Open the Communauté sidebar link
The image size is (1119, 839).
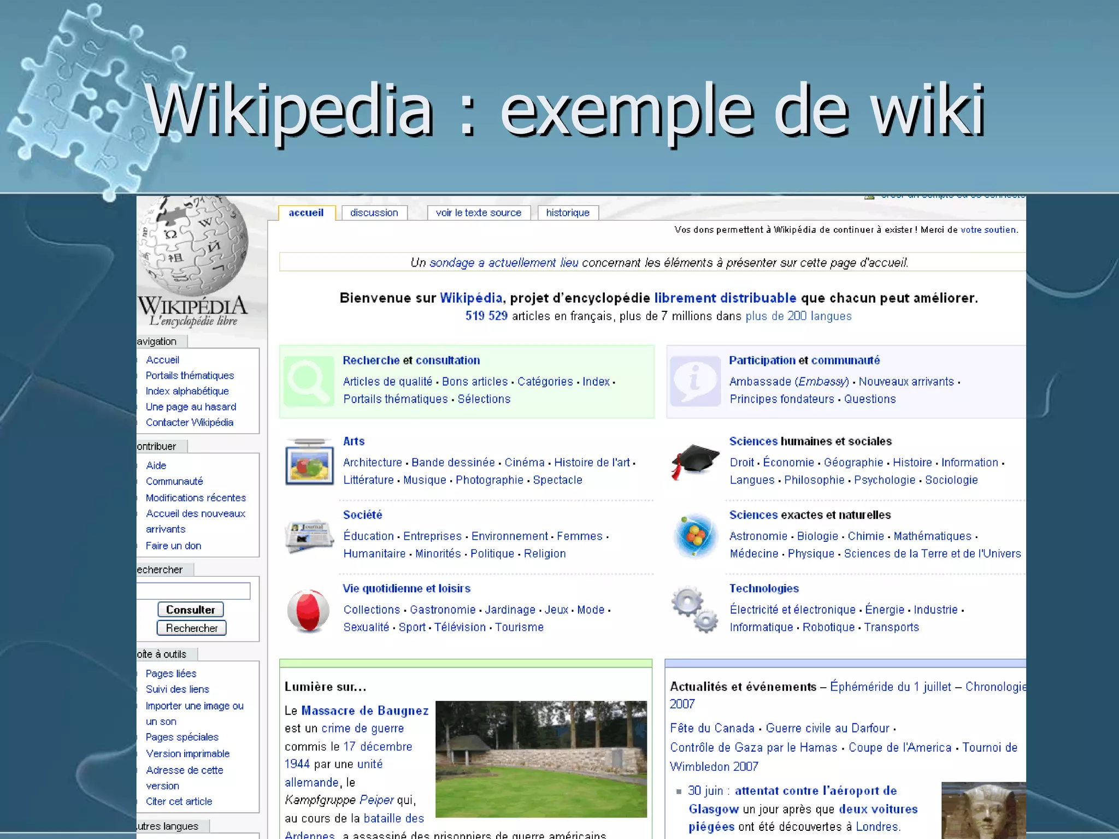[x=174, y=481]
